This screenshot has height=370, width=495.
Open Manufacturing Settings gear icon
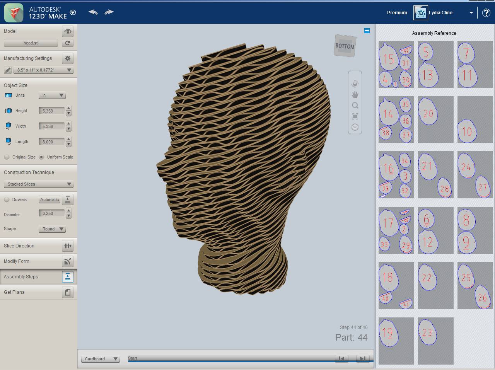coord(68,58)
